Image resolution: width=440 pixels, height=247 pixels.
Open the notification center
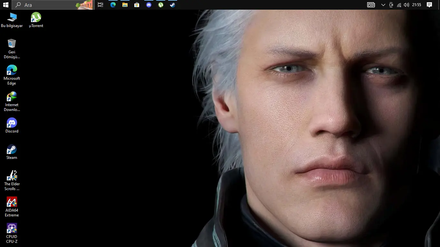pyautogui.click(x=429, y=5)
